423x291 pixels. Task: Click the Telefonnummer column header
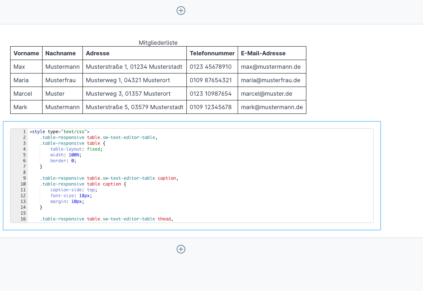pos(212,53)
